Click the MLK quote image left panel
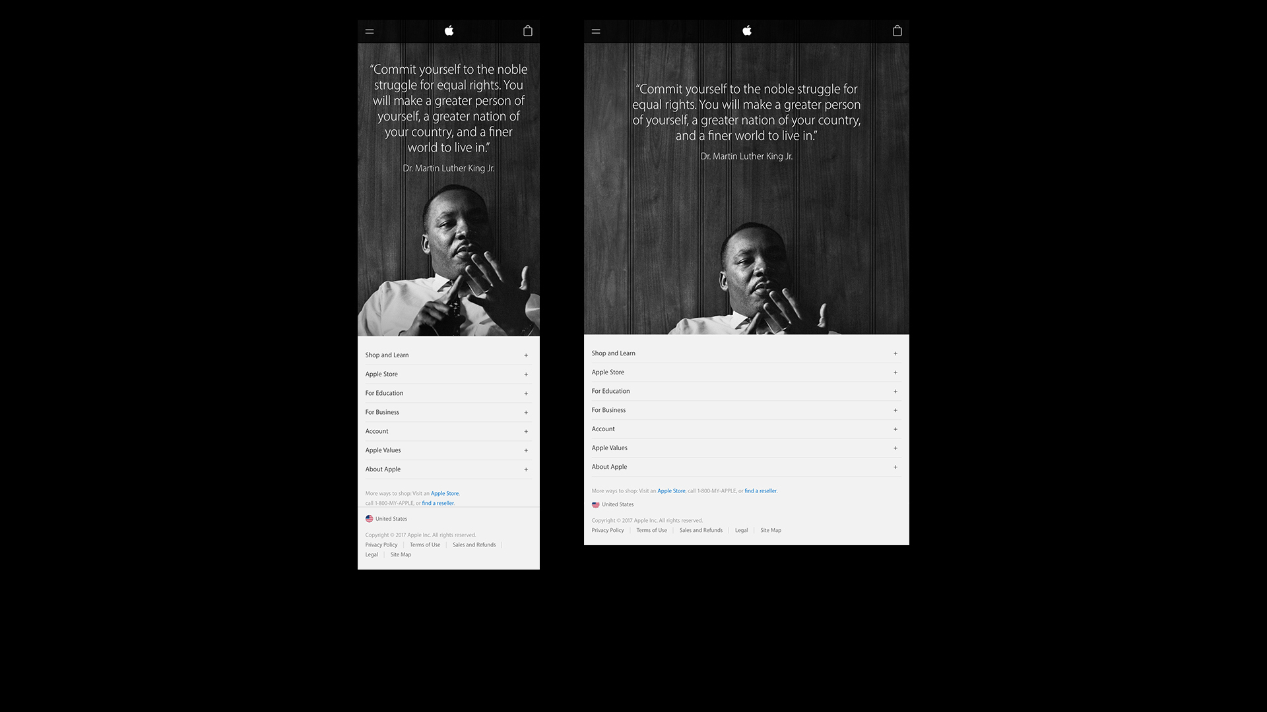 [448, 189]
